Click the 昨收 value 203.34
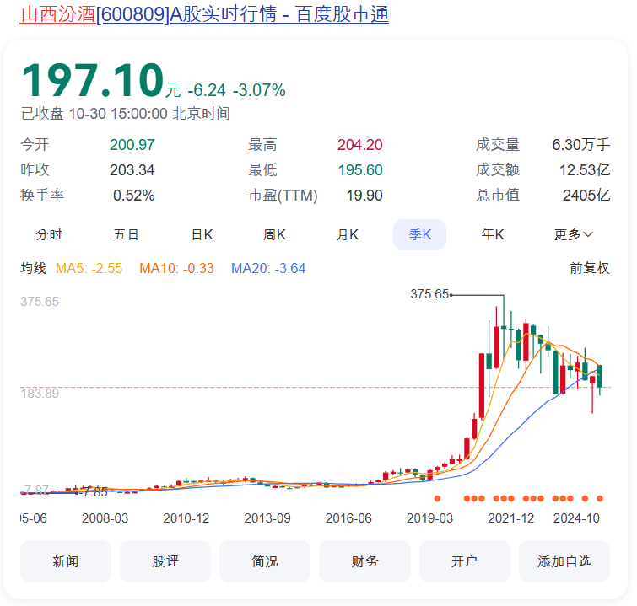Screen dimensions: 637x606 (132, 170)
